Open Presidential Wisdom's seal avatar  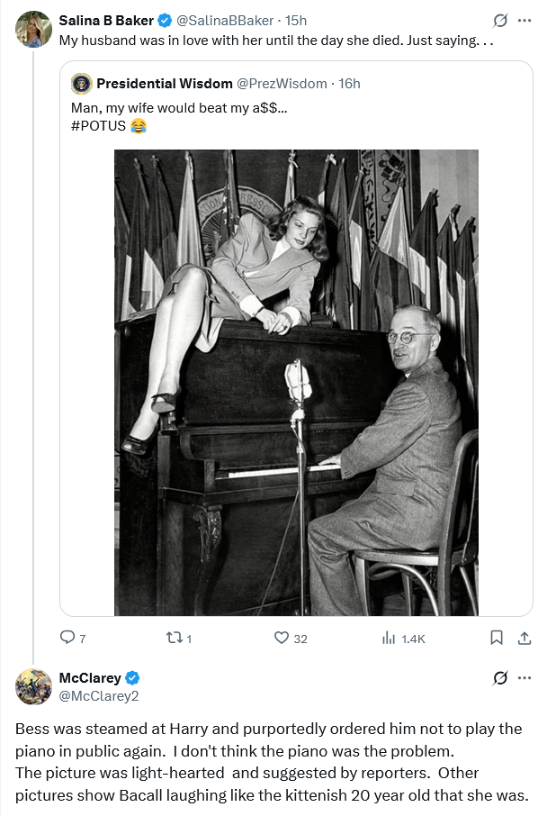[x=82, y=84]
